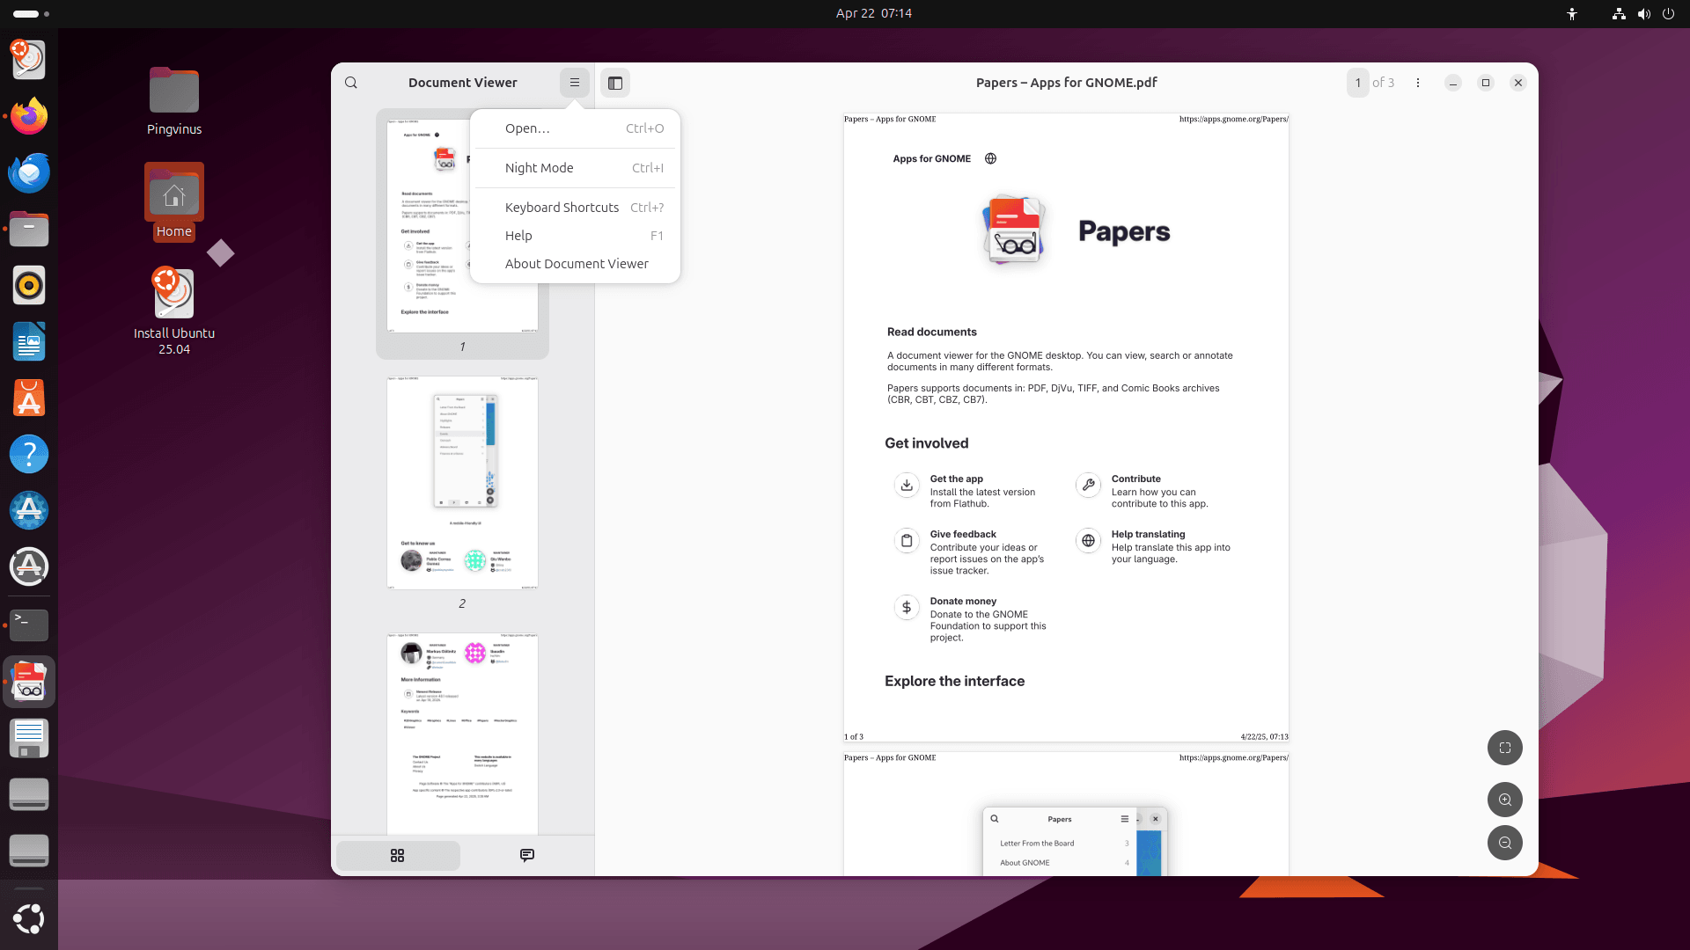Screen dimensions: 1690x950
Task: Choose Help from the menu
Action: point(575,236)
